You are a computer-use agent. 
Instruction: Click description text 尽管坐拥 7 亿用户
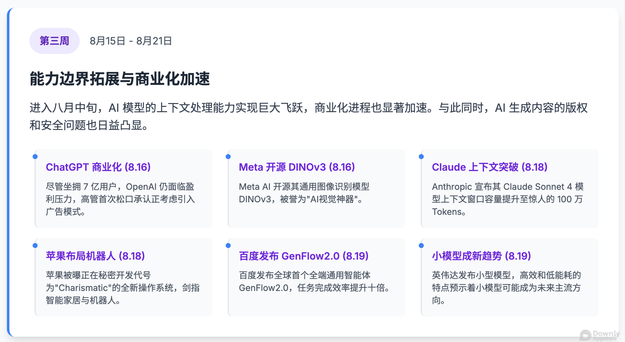(120, 199)
